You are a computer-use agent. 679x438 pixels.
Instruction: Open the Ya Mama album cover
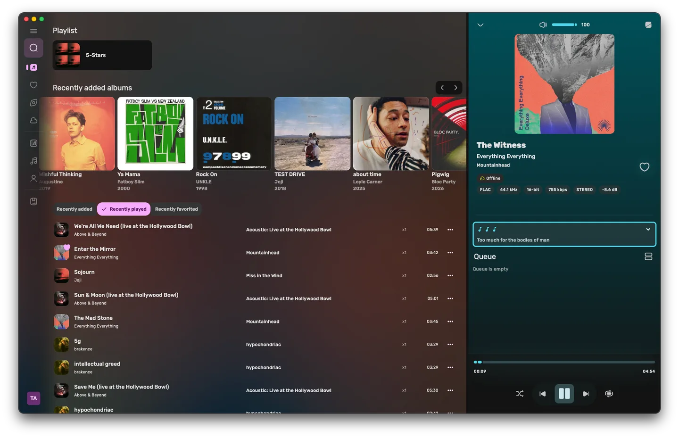(155, 133)
